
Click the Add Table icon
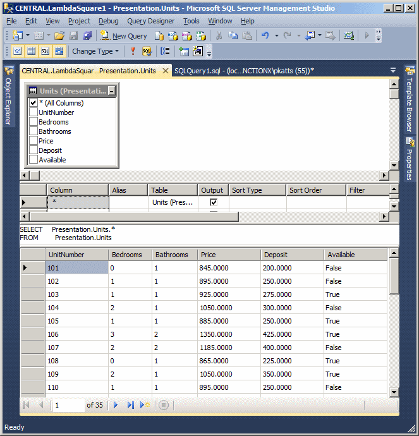[x=183, y=51]
